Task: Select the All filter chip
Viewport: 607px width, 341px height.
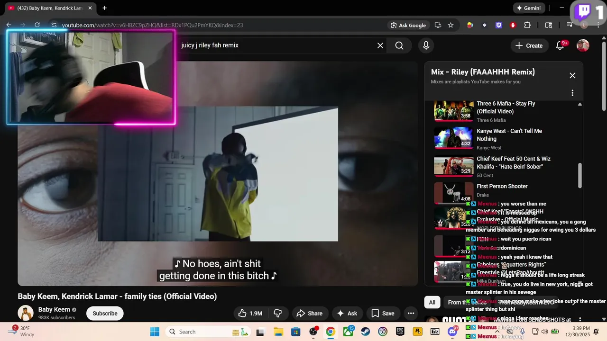Action: coord(432,302)
